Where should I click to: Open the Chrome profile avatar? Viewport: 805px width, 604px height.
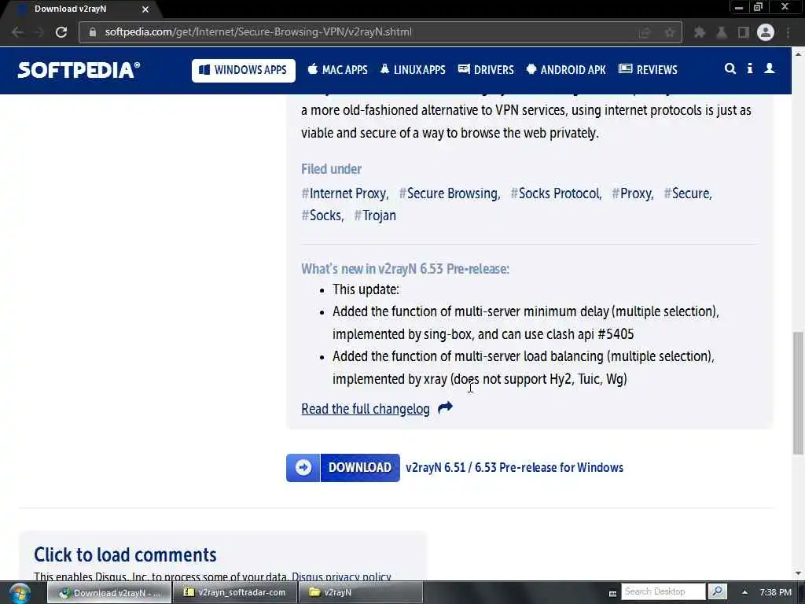pos(766,32)
